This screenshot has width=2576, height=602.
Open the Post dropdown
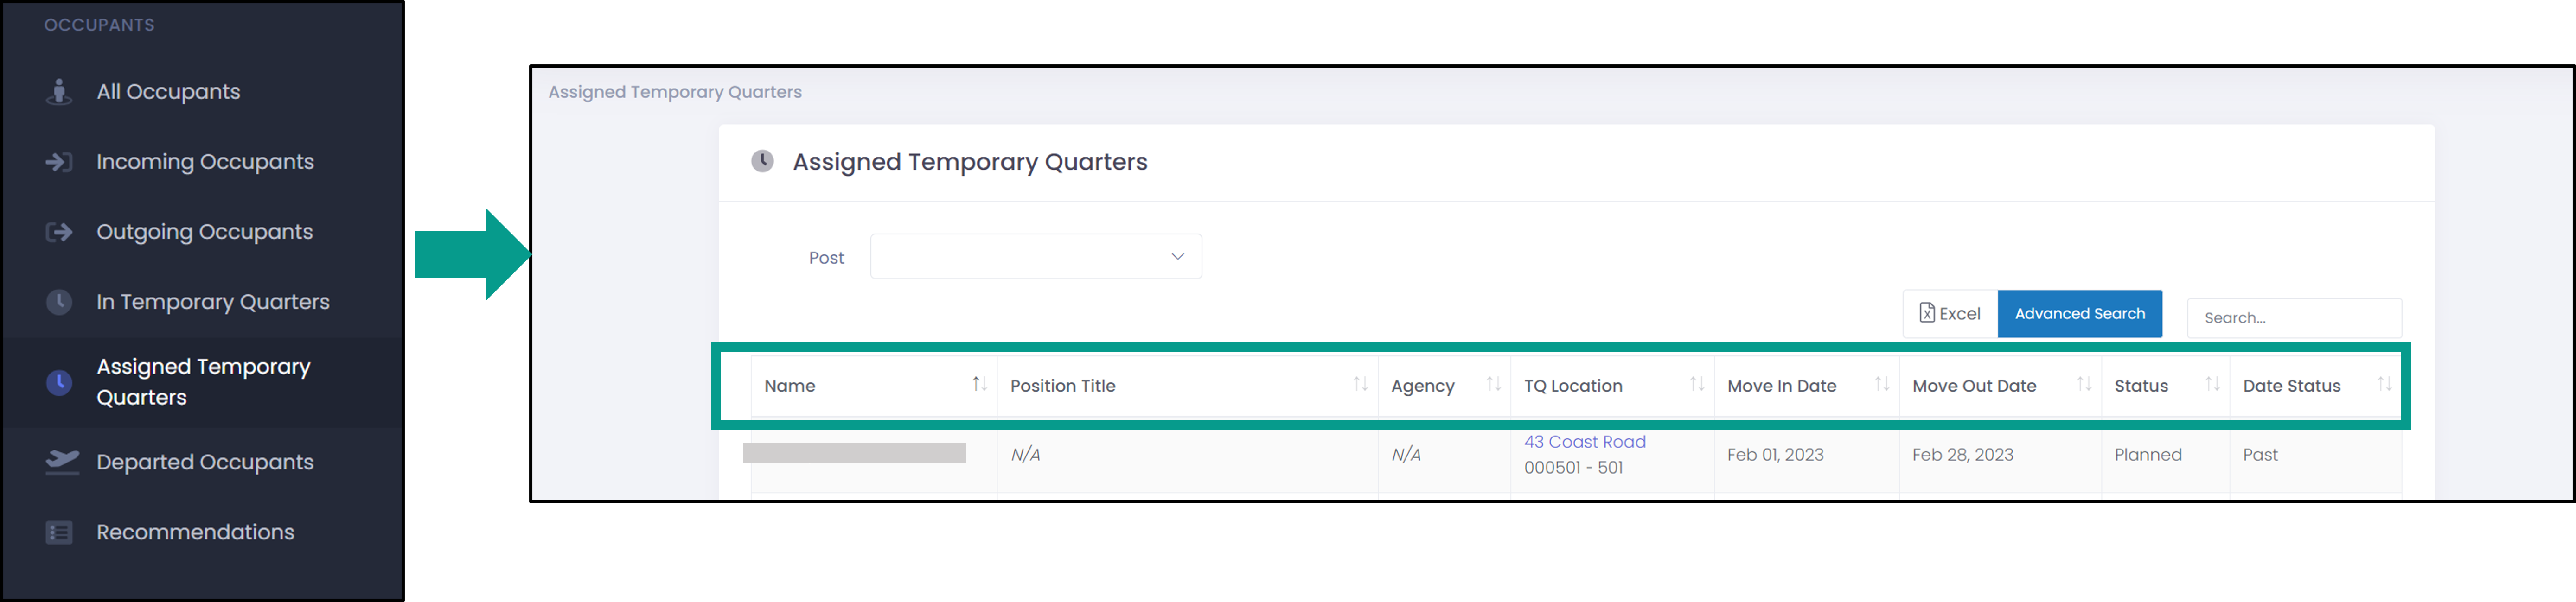(1035, 257)
